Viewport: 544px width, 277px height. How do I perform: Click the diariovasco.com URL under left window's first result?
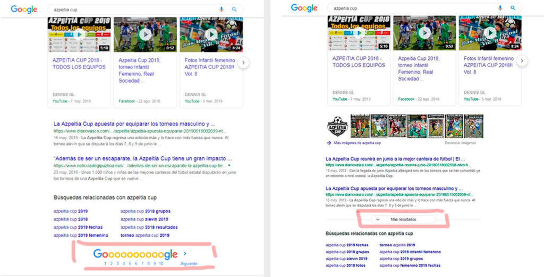[x=140, y=131]
